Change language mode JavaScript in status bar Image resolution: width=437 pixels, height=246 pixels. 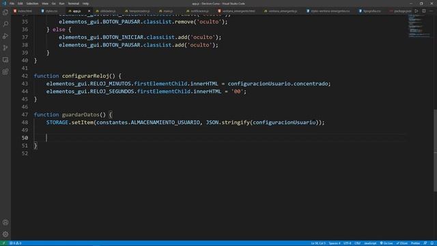click(x=370, y=243)
